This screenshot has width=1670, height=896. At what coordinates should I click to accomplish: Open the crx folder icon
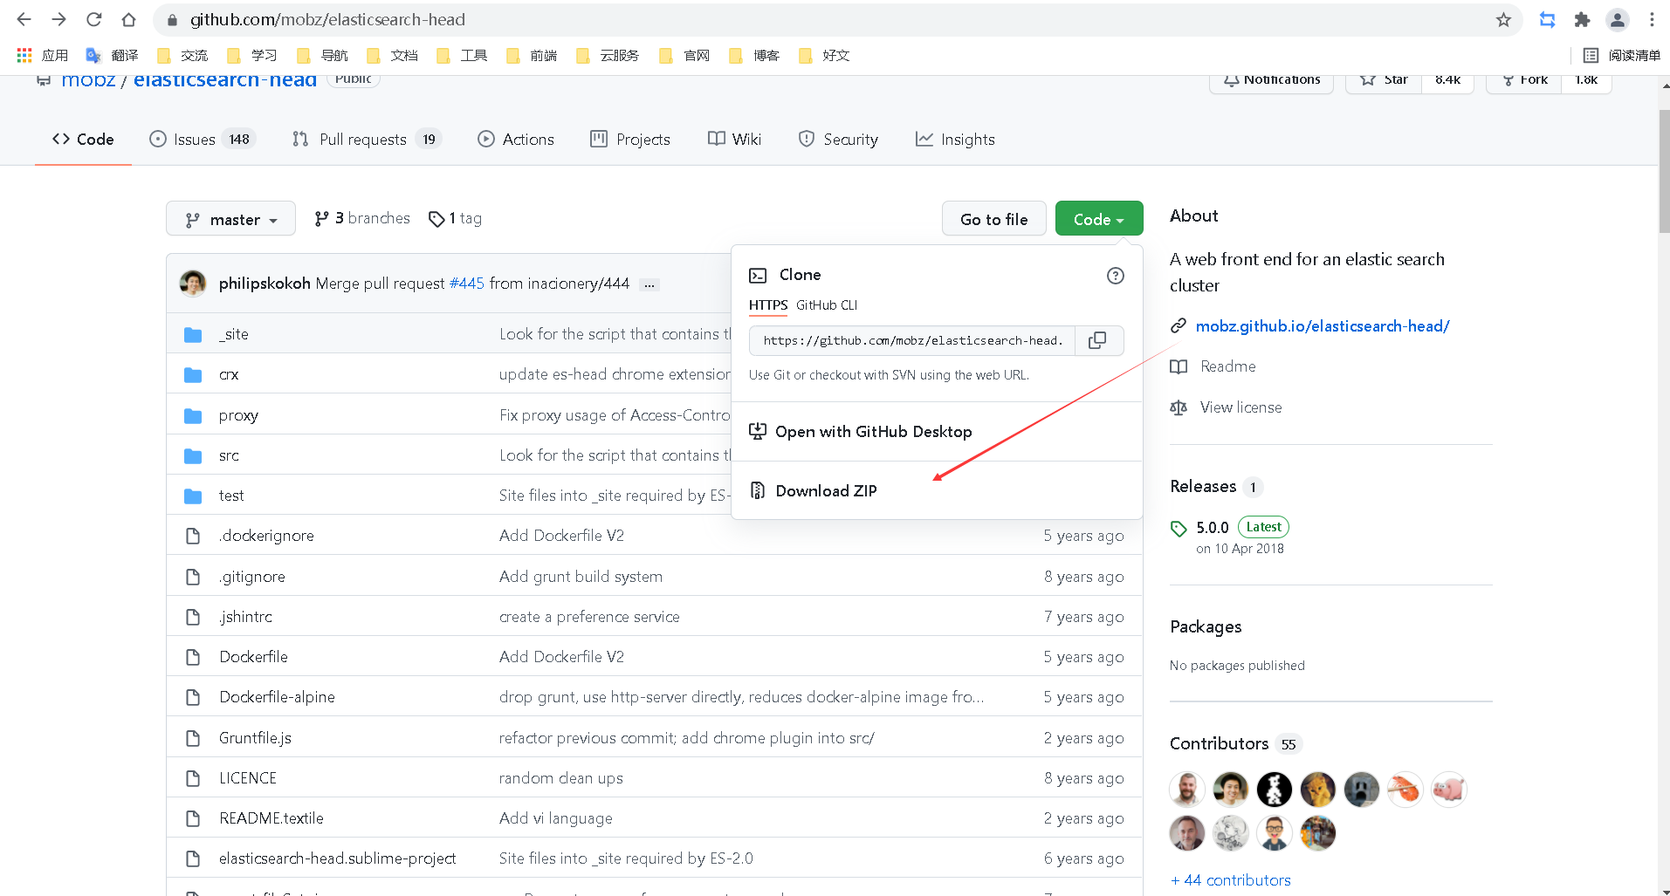pyautogui.click(x=193, y=375)
